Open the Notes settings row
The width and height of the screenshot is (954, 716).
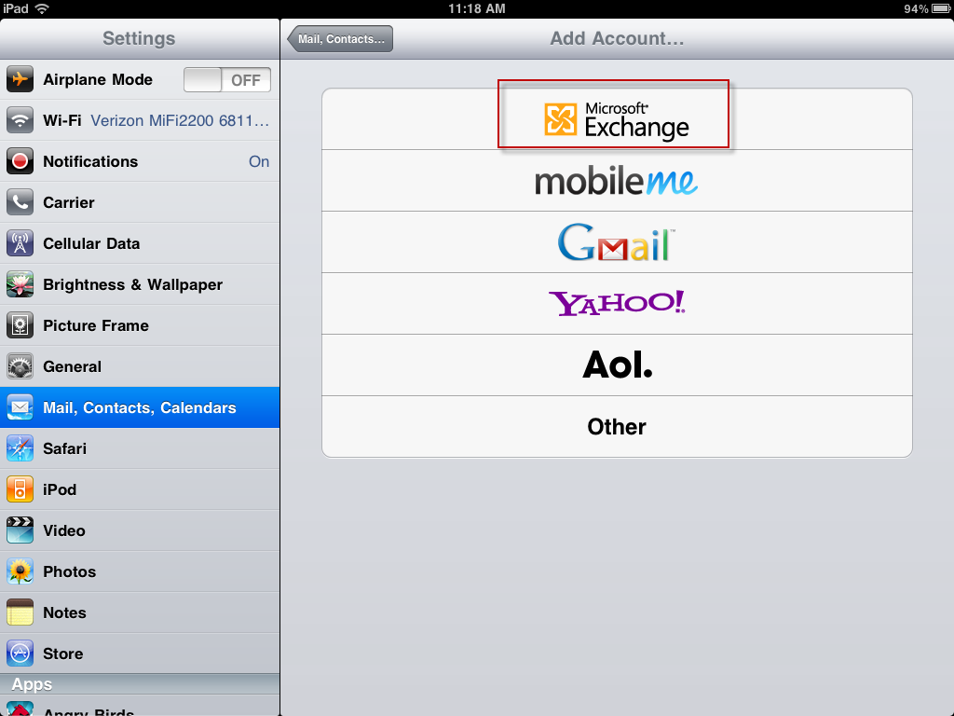coord(140,613)
